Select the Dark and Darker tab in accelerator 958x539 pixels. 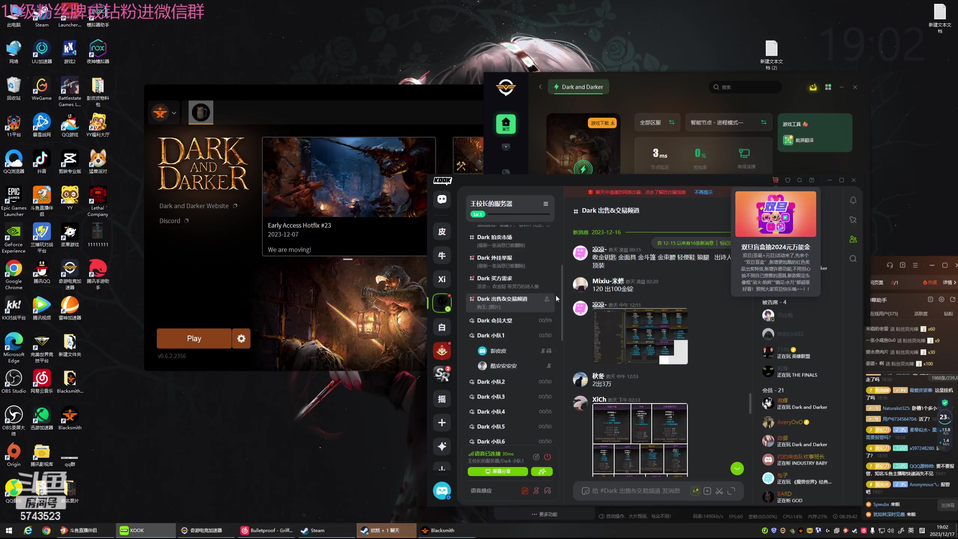pyautogui.click(x=579, y=87)
